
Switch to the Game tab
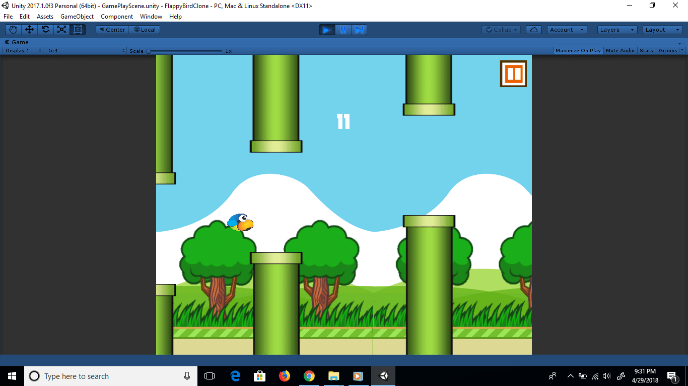pos(17,42)
